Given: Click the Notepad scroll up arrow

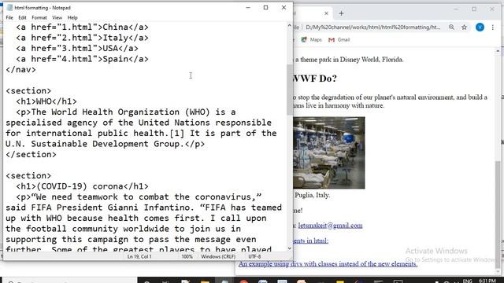Looking at the screenshot, I should (289, 25).
